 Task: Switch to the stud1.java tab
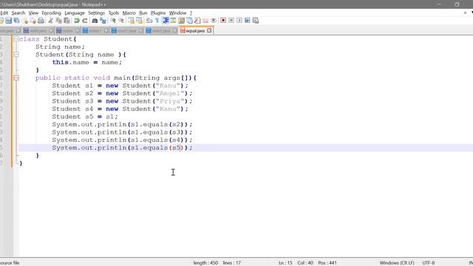[x=126, y=31]
